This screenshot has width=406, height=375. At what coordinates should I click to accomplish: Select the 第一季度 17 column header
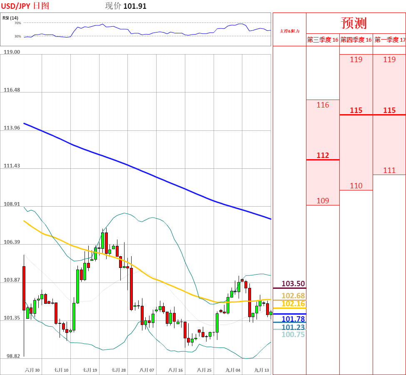point(390,40)
